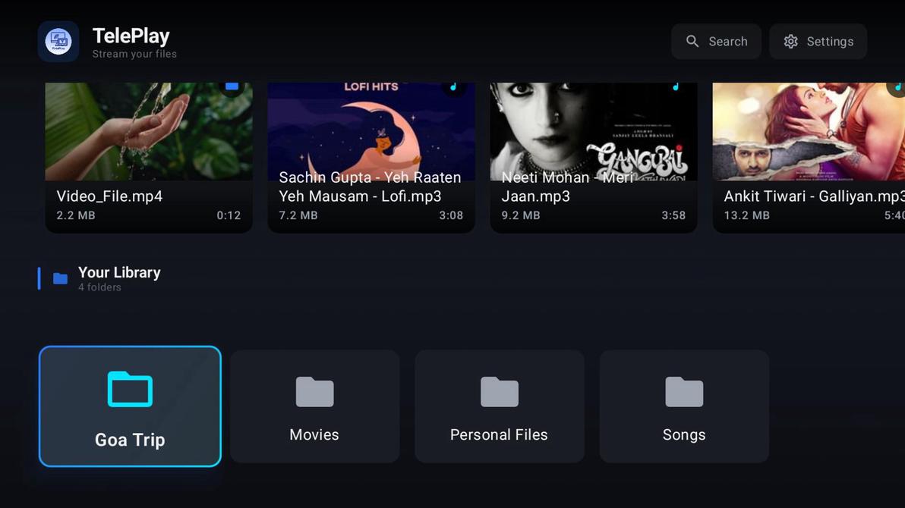Click the Songs folder icon

[683, 392]
